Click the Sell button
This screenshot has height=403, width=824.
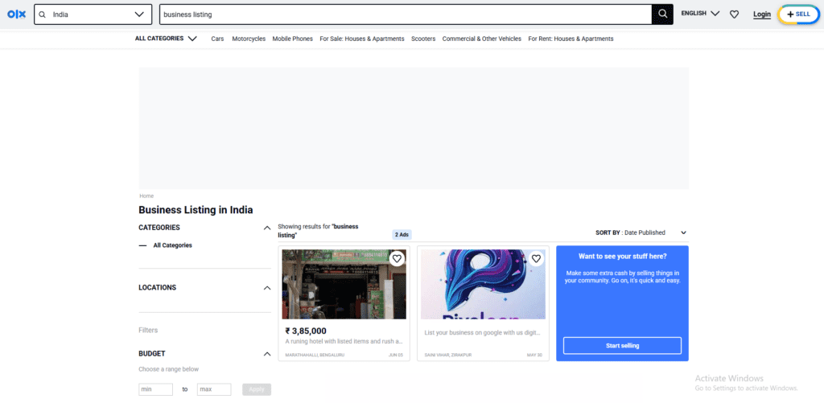click(798, 14)
